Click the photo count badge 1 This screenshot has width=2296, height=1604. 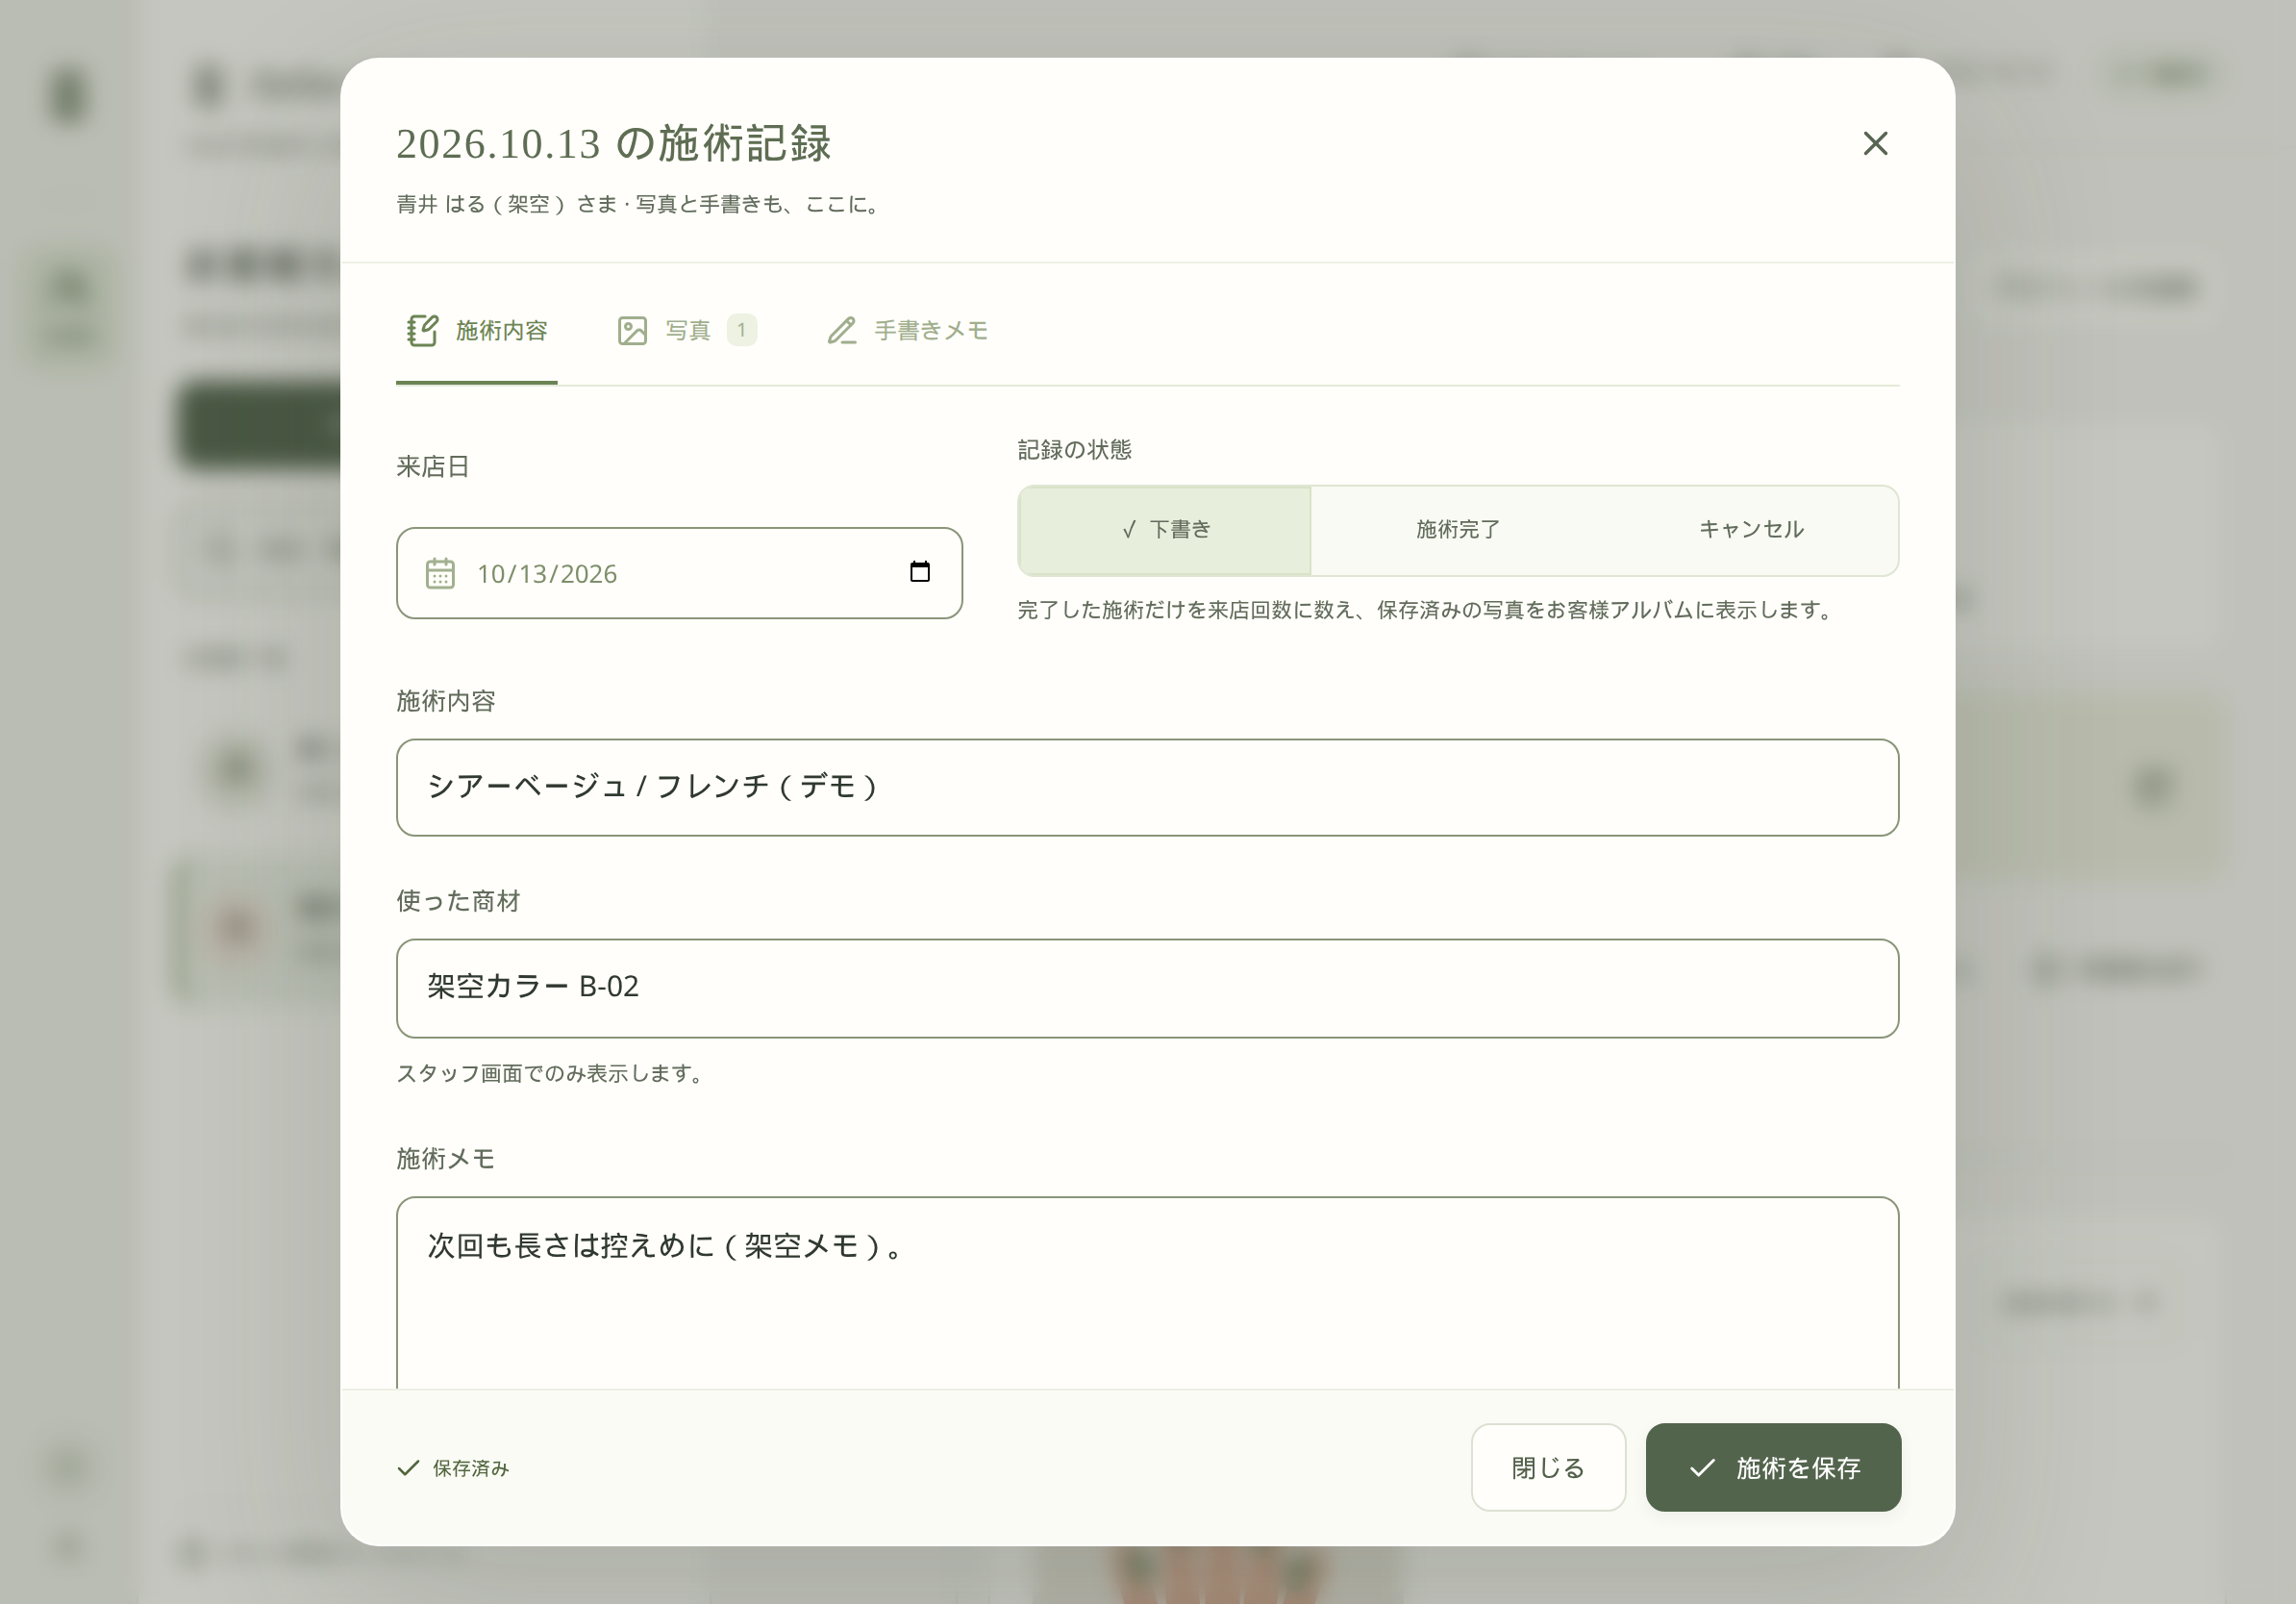(741, 330)
